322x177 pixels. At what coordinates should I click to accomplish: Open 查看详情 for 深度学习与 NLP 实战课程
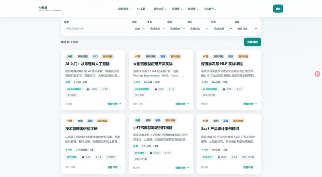250,104
